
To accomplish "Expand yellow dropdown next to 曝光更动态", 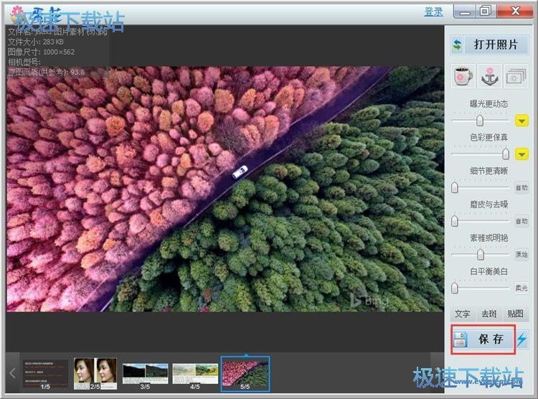I will point(522,121).
